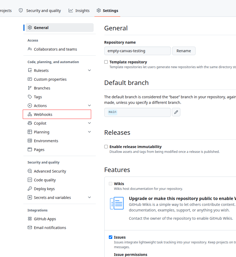This screenshot has width=236, height=257.
Task: Click the Tags label icon
Action: pyautogui.click(x=30, y=97)
